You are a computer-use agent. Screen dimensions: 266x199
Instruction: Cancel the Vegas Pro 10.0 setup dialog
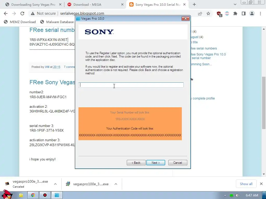pos(178,163)
